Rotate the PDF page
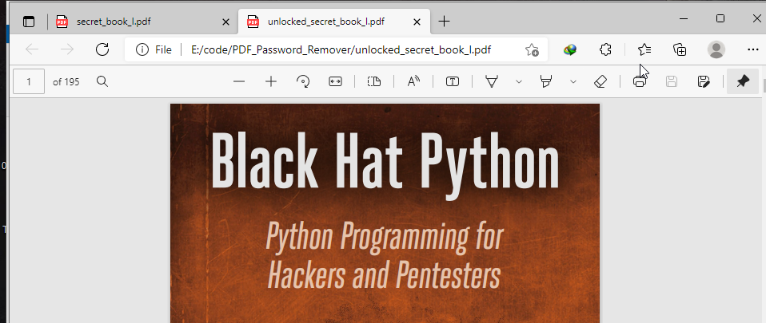 303,81
